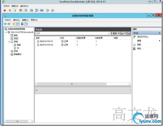Image resolution: width=163 pixels, height=126 pixels.
Task: Click right arrow of tree pane scrollbar
Action: 32,121
